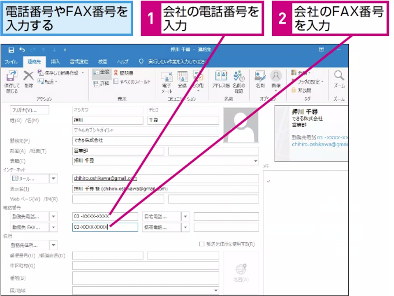
Task: Click the Redo arrow in the quick access toolbar
Action: [33, 50]
